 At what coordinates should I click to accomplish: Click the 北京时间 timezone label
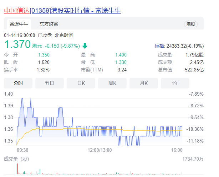tap(64, 35)
